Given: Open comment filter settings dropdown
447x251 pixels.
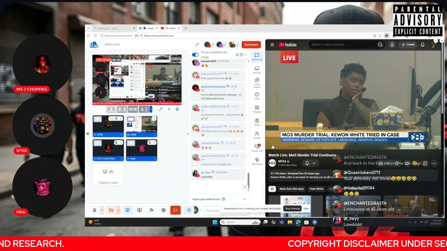Looking at the screenshot, I should [243, 55].
